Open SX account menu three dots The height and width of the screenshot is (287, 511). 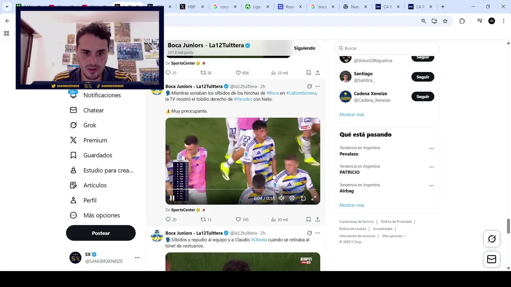pyautogui.click(x=137, y=258)
